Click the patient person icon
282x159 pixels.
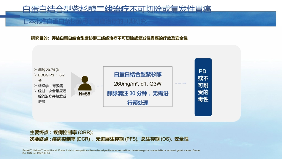[85, 83]
